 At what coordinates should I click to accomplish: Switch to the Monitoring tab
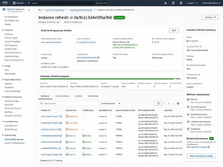coord(93,96)
